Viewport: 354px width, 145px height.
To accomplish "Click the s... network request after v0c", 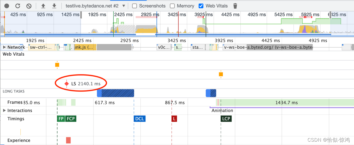I will (178, 47).
